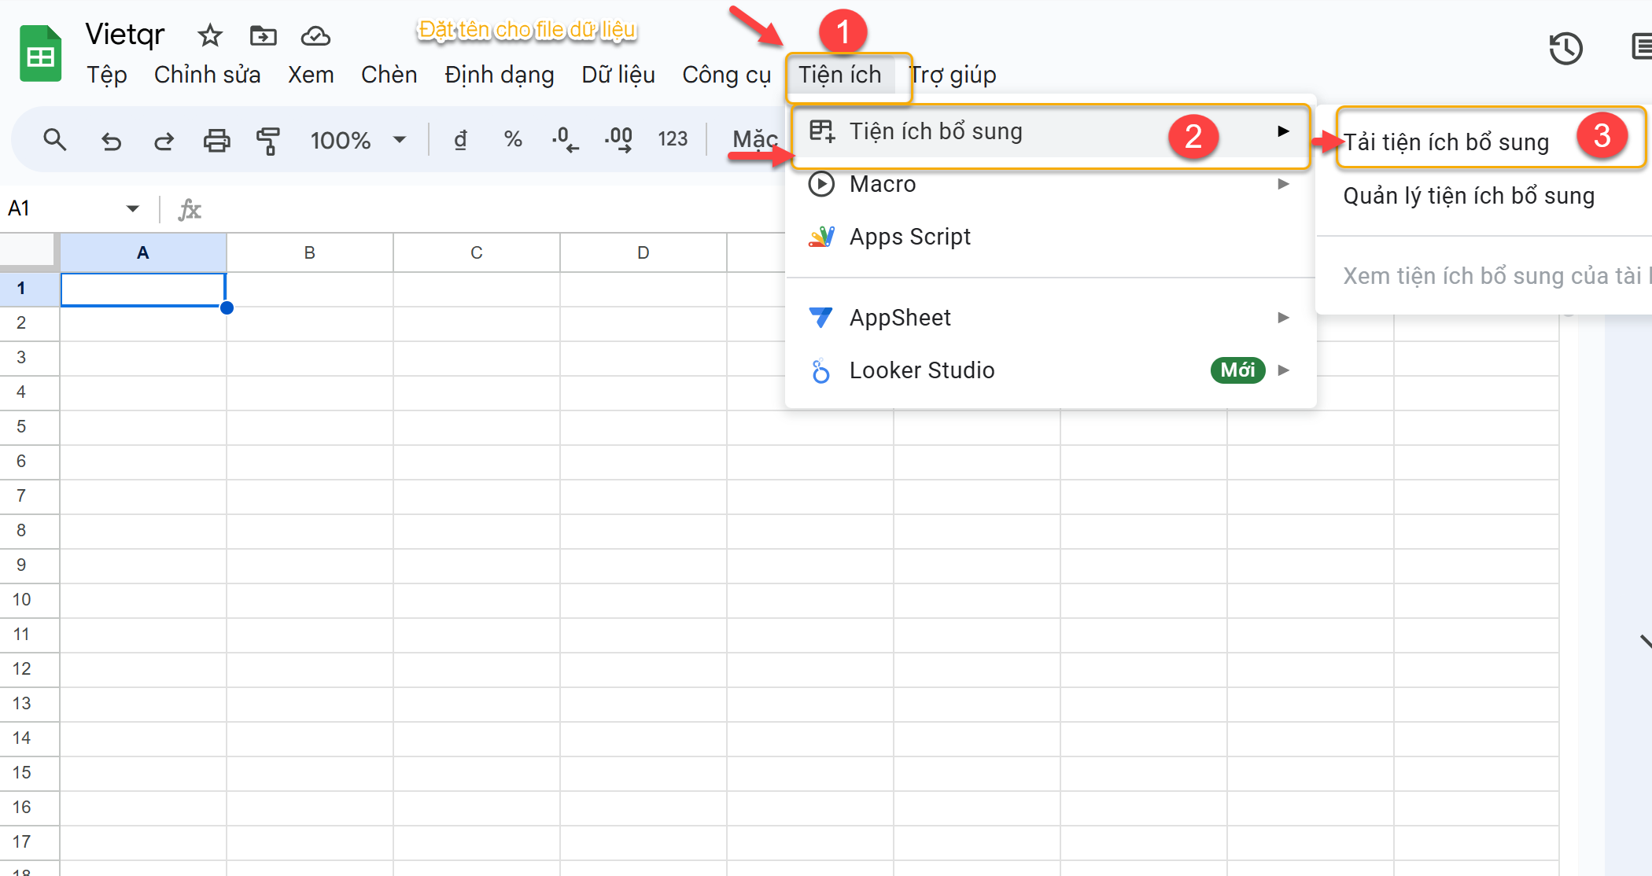The image size is (1652, 876).
Task: Click the move to folder icon
Action: [263, 35]
